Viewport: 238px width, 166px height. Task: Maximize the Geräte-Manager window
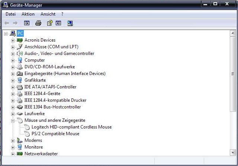215,4
